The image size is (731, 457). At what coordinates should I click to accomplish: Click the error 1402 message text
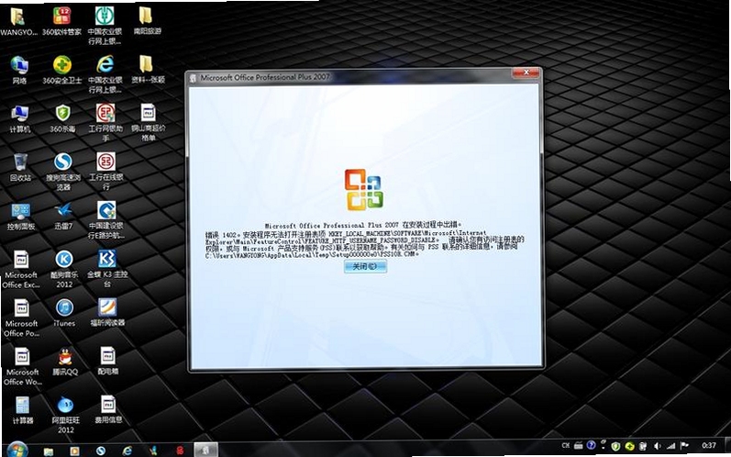[x=363, y=243]
